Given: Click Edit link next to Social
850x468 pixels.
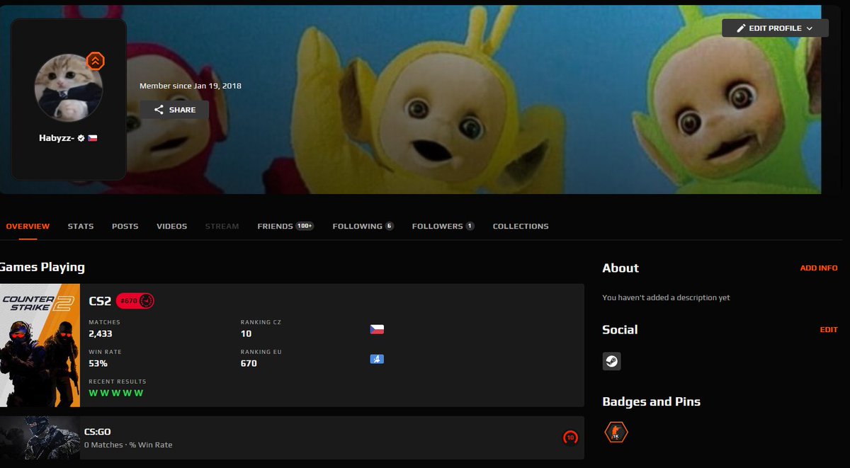Looking at the screenshot, I should pyautogui.click(x=829, y=330).
